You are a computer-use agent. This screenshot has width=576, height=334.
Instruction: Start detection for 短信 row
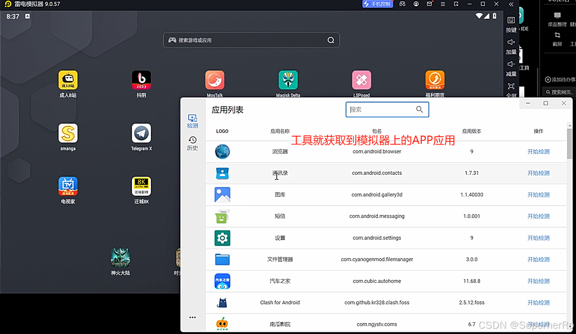point(538,216)
